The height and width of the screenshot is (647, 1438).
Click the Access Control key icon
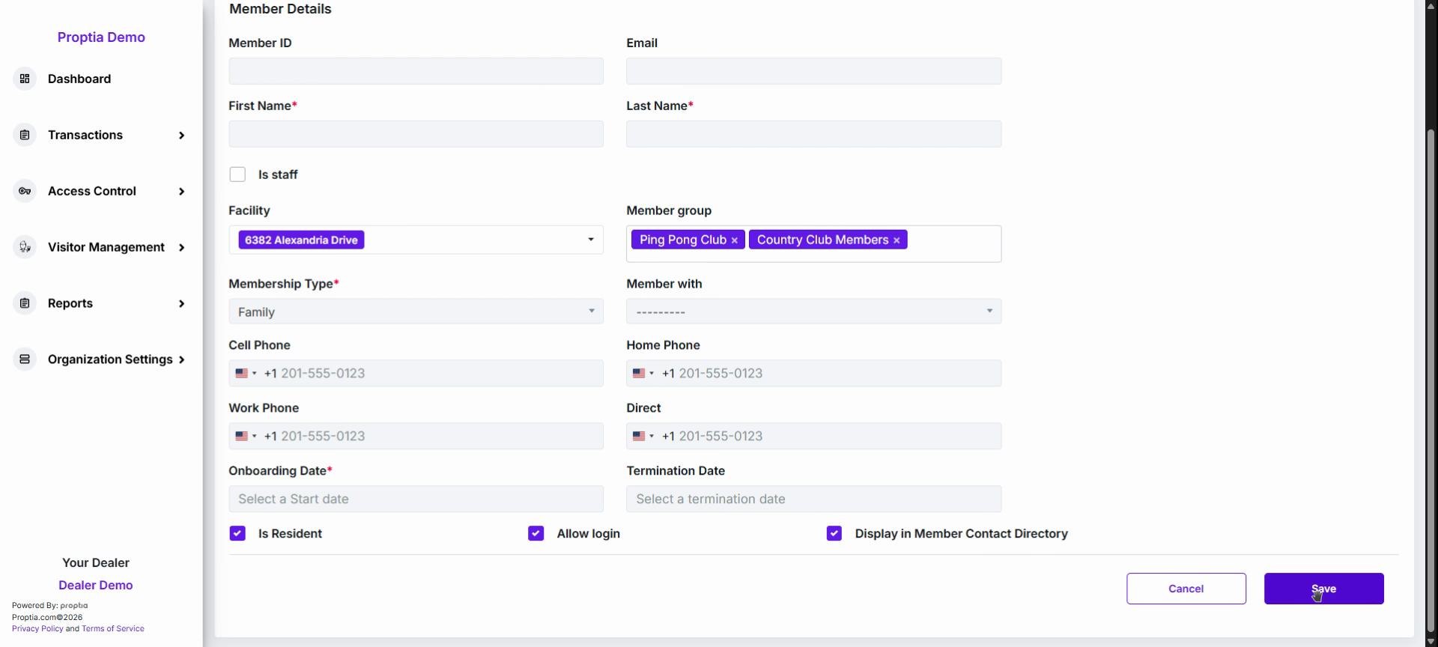click(x=25, y=191)
